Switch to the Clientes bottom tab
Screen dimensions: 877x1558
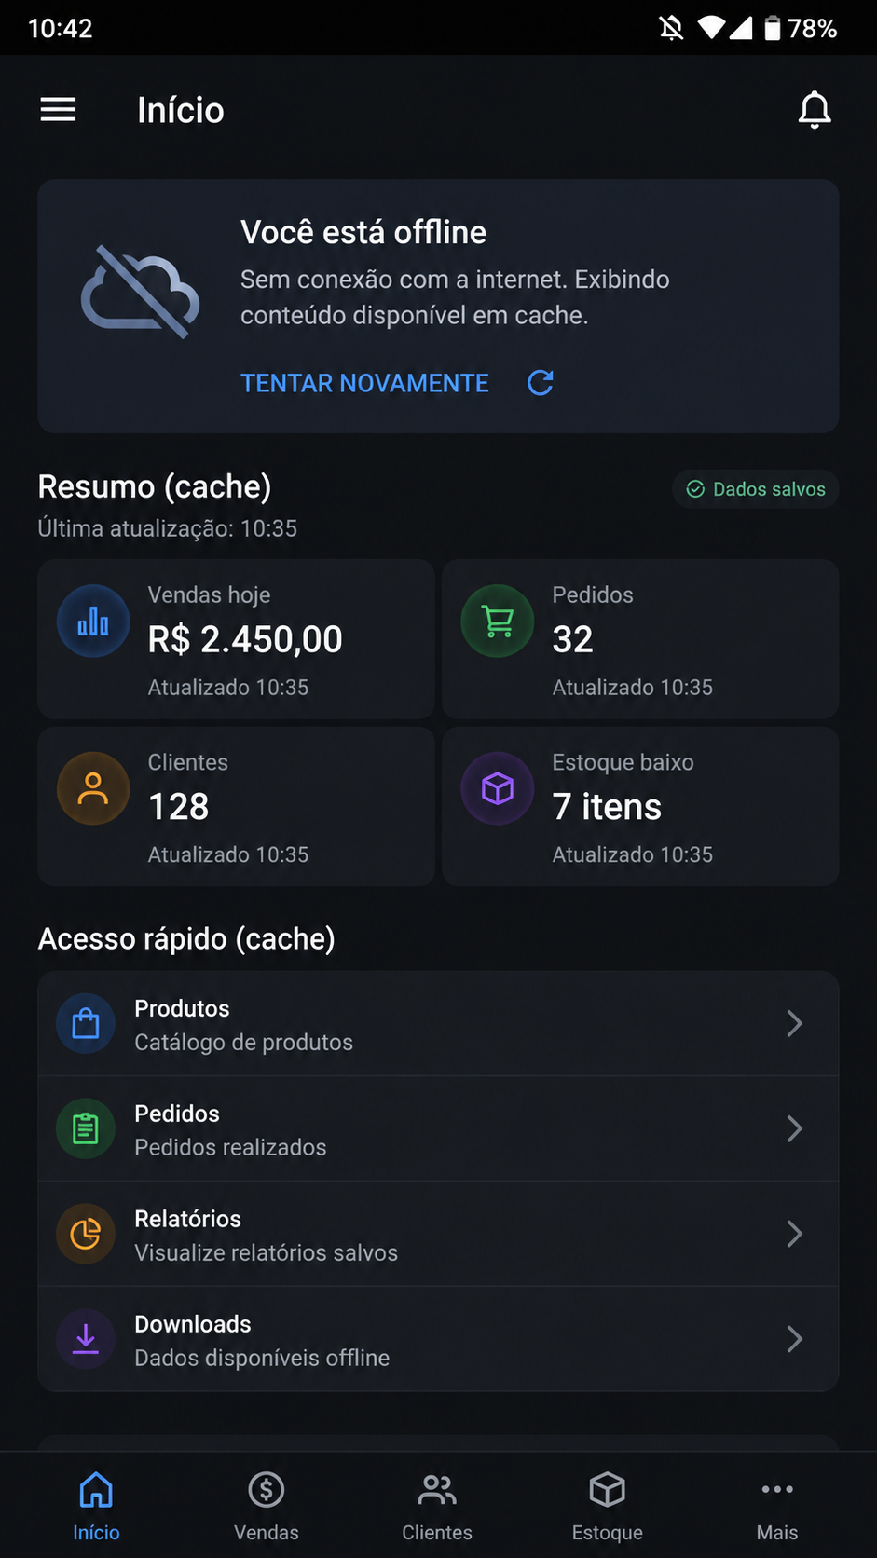[x=437, y=1506]
